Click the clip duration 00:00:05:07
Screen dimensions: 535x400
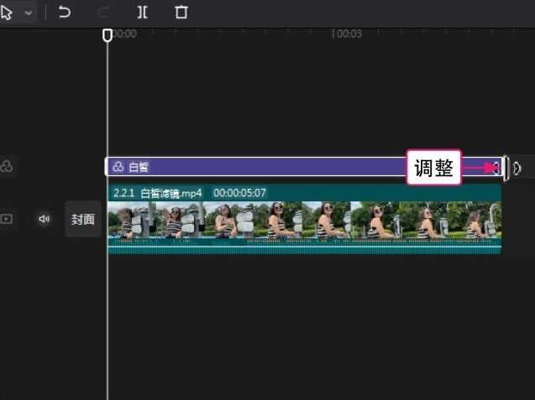[x=239, y=193]
